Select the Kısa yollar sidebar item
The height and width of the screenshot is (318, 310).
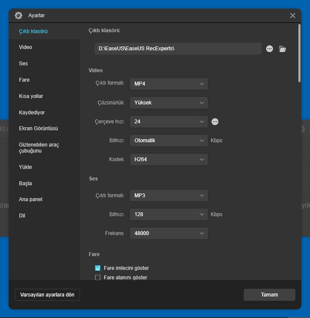(x=31, y=96)
